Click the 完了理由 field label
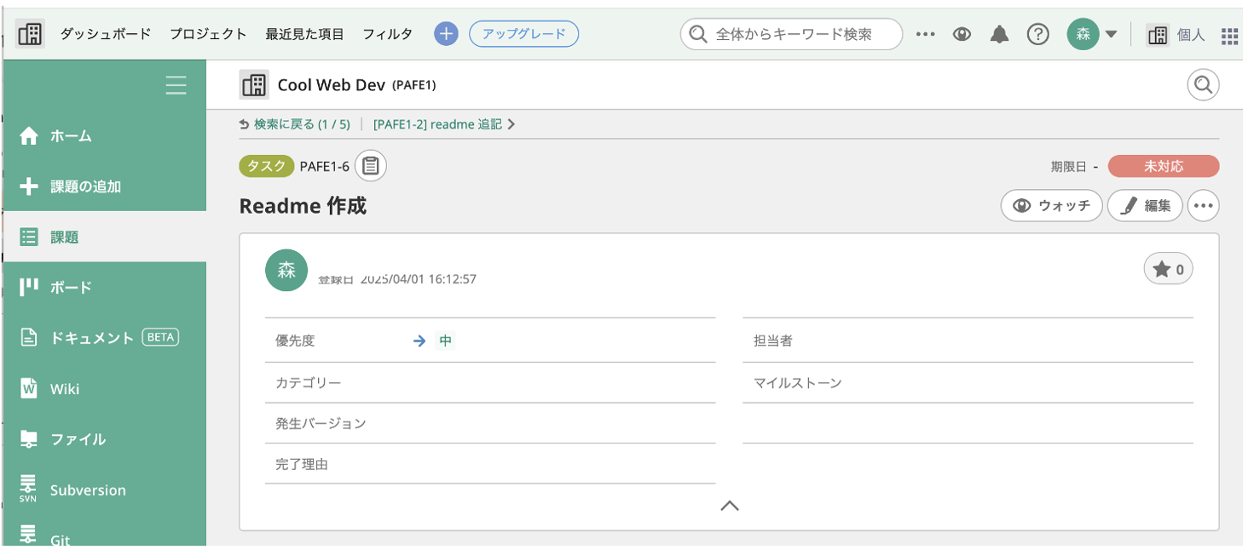The image size is (1248, 555). point(302,464)
